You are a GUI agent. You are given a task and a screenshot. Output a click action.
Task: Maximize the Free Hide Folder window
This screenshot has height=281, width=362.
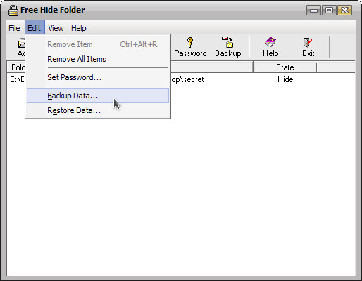click(329, 11)
